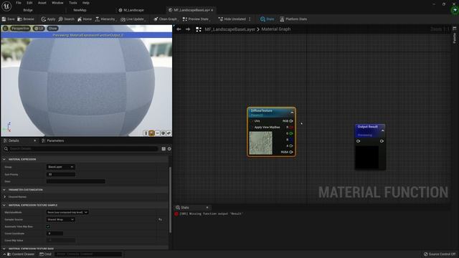This screenshot has height=258, width=459.
Task: Click the green G output pin
Action: pos(291,133)
